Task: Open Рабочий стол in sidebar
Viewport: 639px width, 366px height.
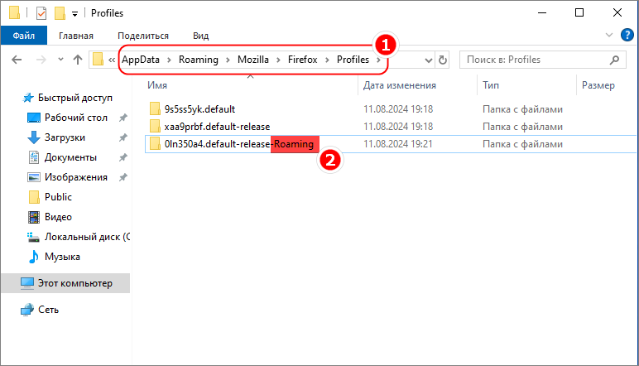Action: click(76, 118)
